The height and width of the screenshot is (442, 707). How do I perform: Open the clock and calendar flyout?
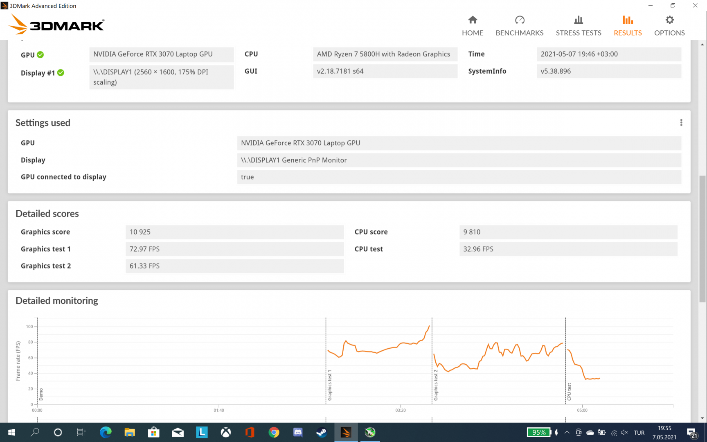(664, 433)
